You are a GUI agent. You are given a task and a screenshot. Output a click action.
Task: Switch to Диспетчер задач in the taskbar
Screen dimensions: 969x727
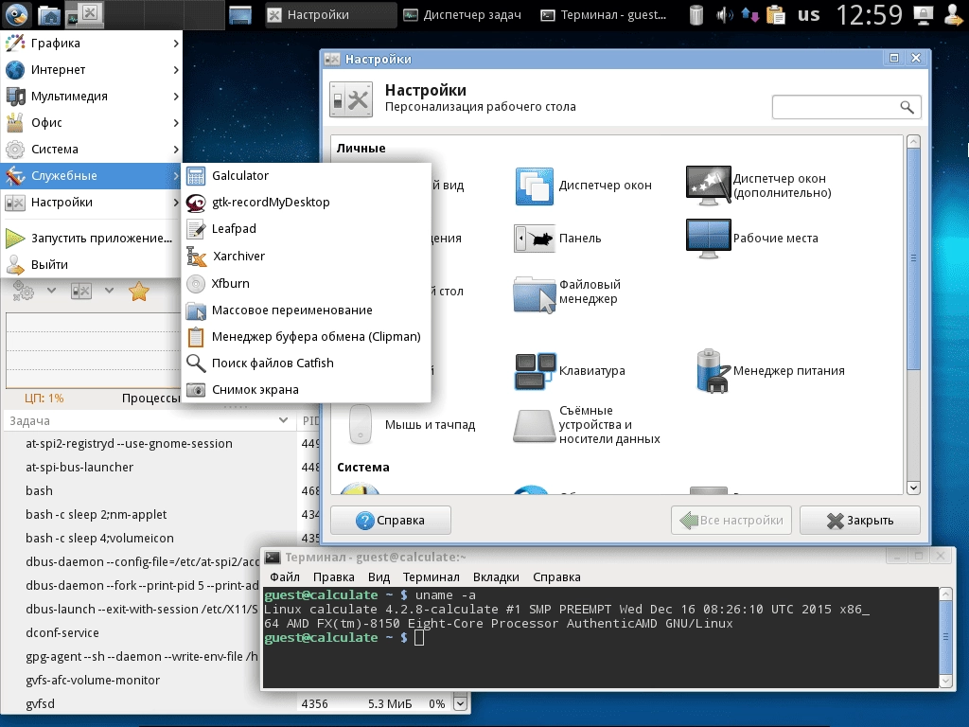tap(462, 15)
